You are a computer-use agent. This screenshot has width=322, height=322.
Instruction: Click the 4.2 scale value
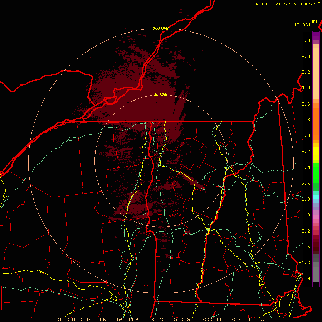click(306, 152)
